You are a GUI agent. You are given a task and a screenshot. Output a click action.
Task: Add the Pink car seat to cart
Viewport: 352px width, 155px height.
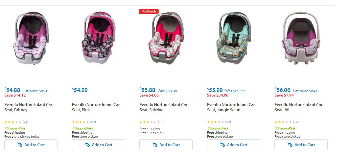tap(99, 145)
